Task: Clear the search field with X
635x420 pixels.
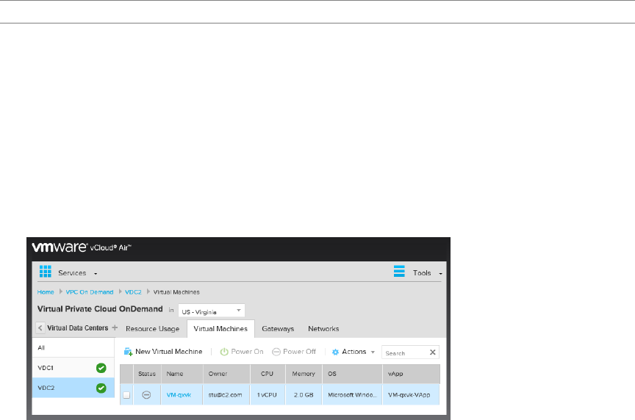Action: (432, 352)
